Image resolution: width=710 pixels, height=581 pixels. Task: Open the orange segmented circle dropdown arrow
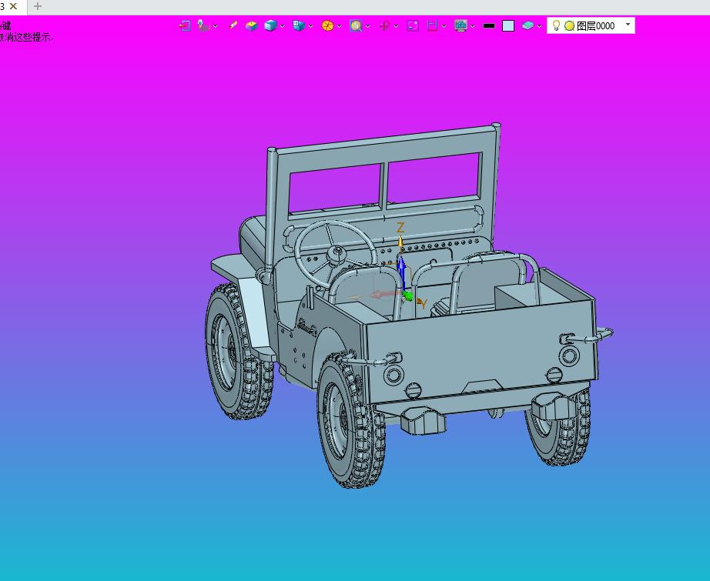(339, 26)
